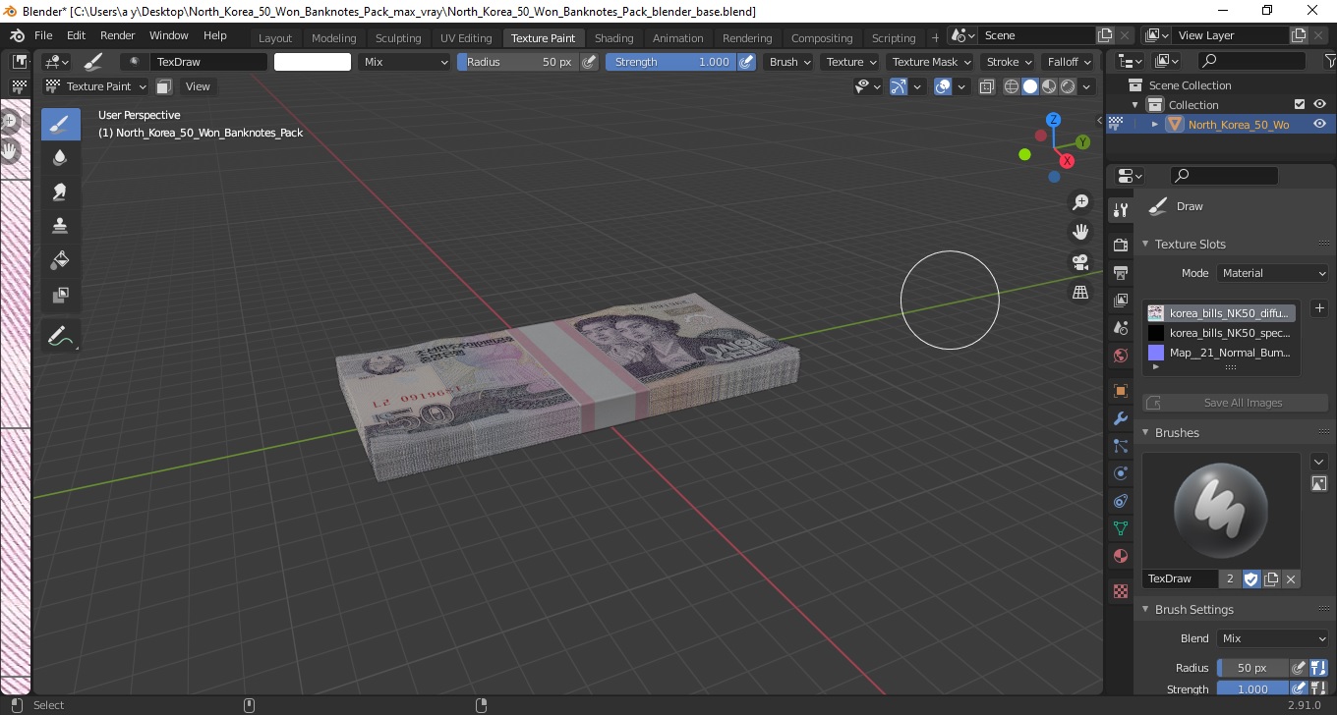This screenshot has width=1337, height=715.
Task: Select the Draw brush tool in toolbar
Action: click(61, 124)
